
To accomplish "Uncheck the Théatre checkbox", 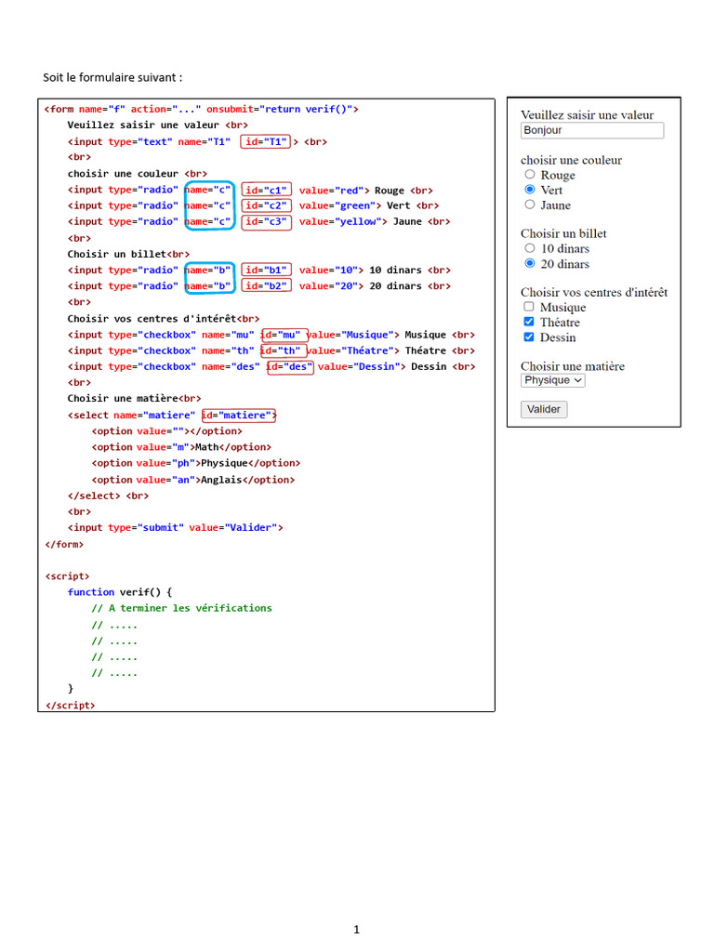I will pyautogui.click(x=529, y=323).
